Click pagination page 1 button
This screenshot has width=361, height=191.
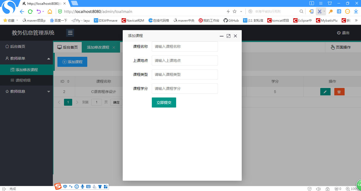(x=68, y=102)
